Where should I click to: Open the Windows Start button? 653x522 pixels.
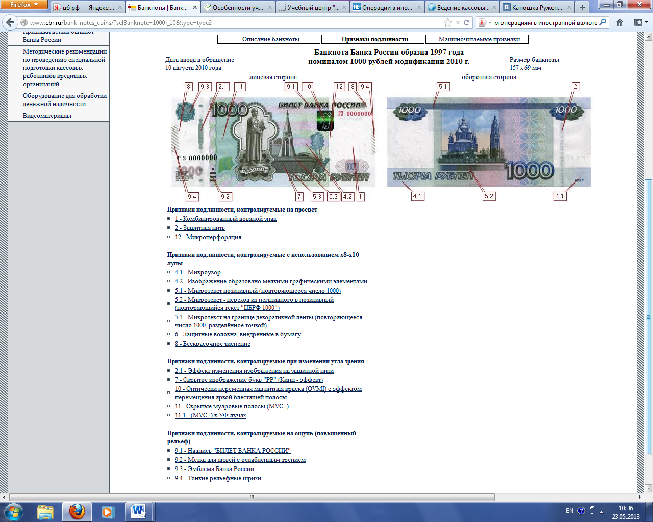point(13,511)
